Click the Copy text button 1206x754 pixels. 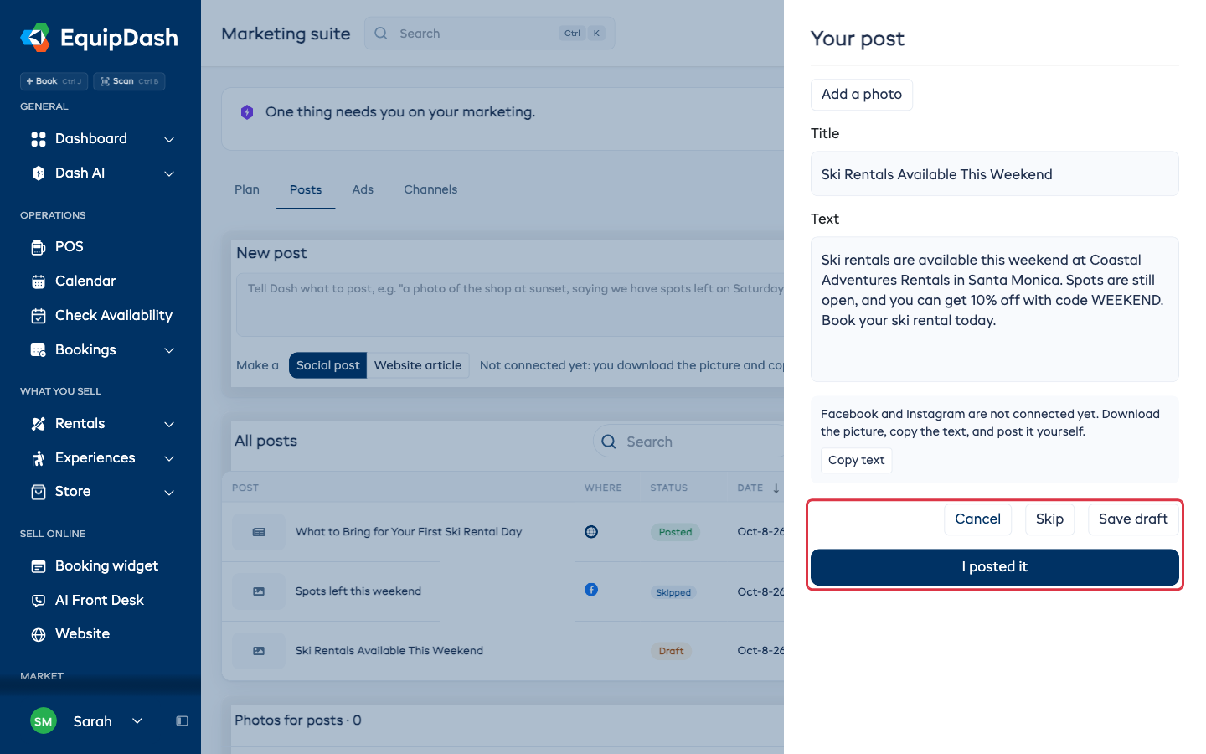(856, 460)
